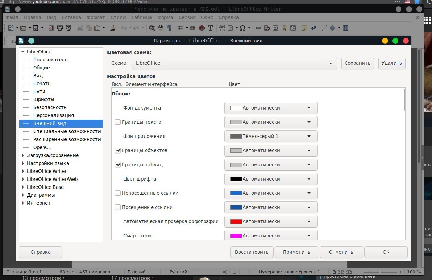Viewport: 432px width, 280px height.
Task: Uncheck the Границы объектов checkbox
Action: point(118,150)
